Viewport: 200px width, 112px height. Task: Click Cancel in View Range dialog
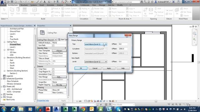point(95,68)
